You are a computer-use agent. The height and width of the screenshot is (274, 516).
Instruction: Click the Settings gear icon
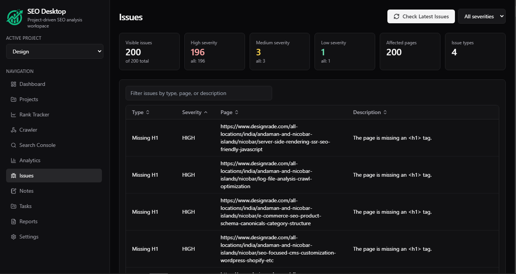coord(13,237)
